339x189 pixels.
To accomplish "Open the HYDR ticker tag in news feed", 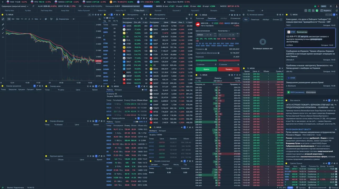I will tap(291, 78).
